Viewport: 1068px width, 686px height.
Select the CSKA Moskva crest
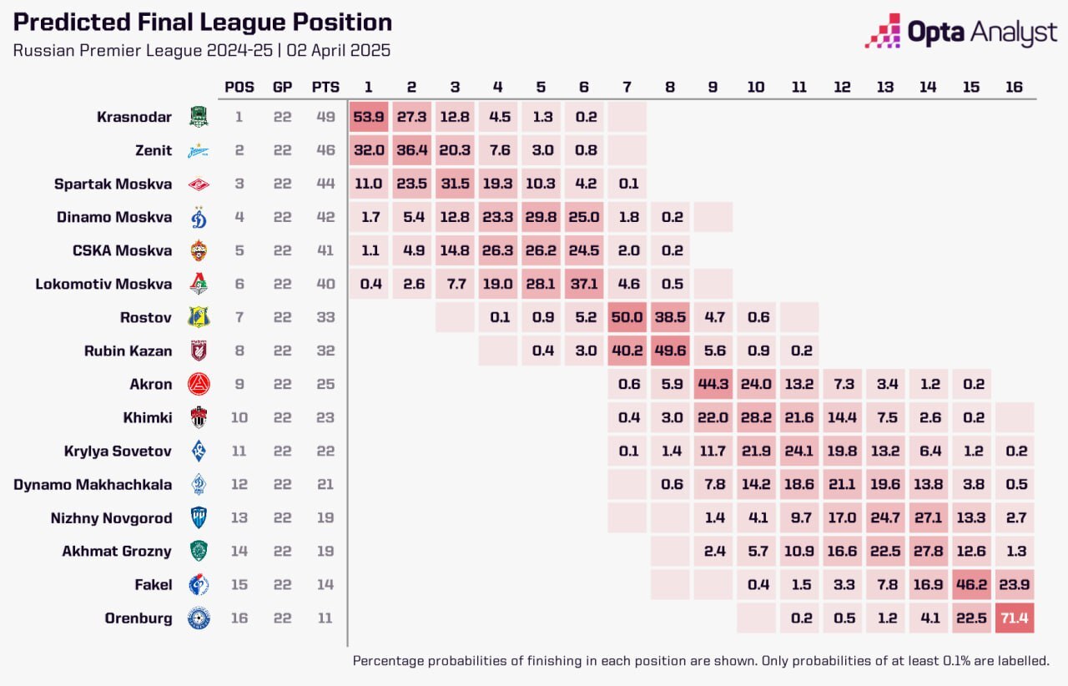[199, 250]
